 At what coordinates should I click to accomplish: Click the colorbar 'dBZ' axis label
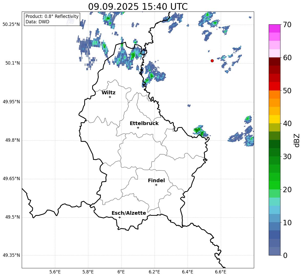point(297,140)
